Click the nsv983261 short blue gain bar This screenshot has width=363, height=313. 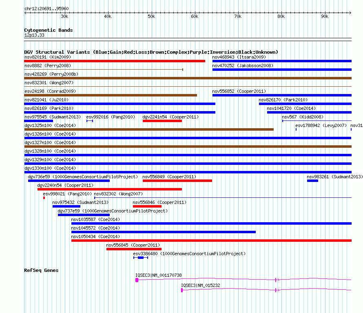[x=312, y=181]
